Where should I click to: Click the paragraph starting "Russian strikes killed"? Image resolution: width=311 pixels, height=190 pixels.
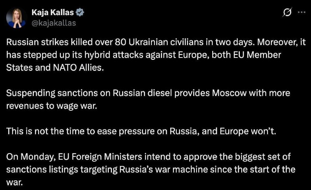(x=156, y=55)
